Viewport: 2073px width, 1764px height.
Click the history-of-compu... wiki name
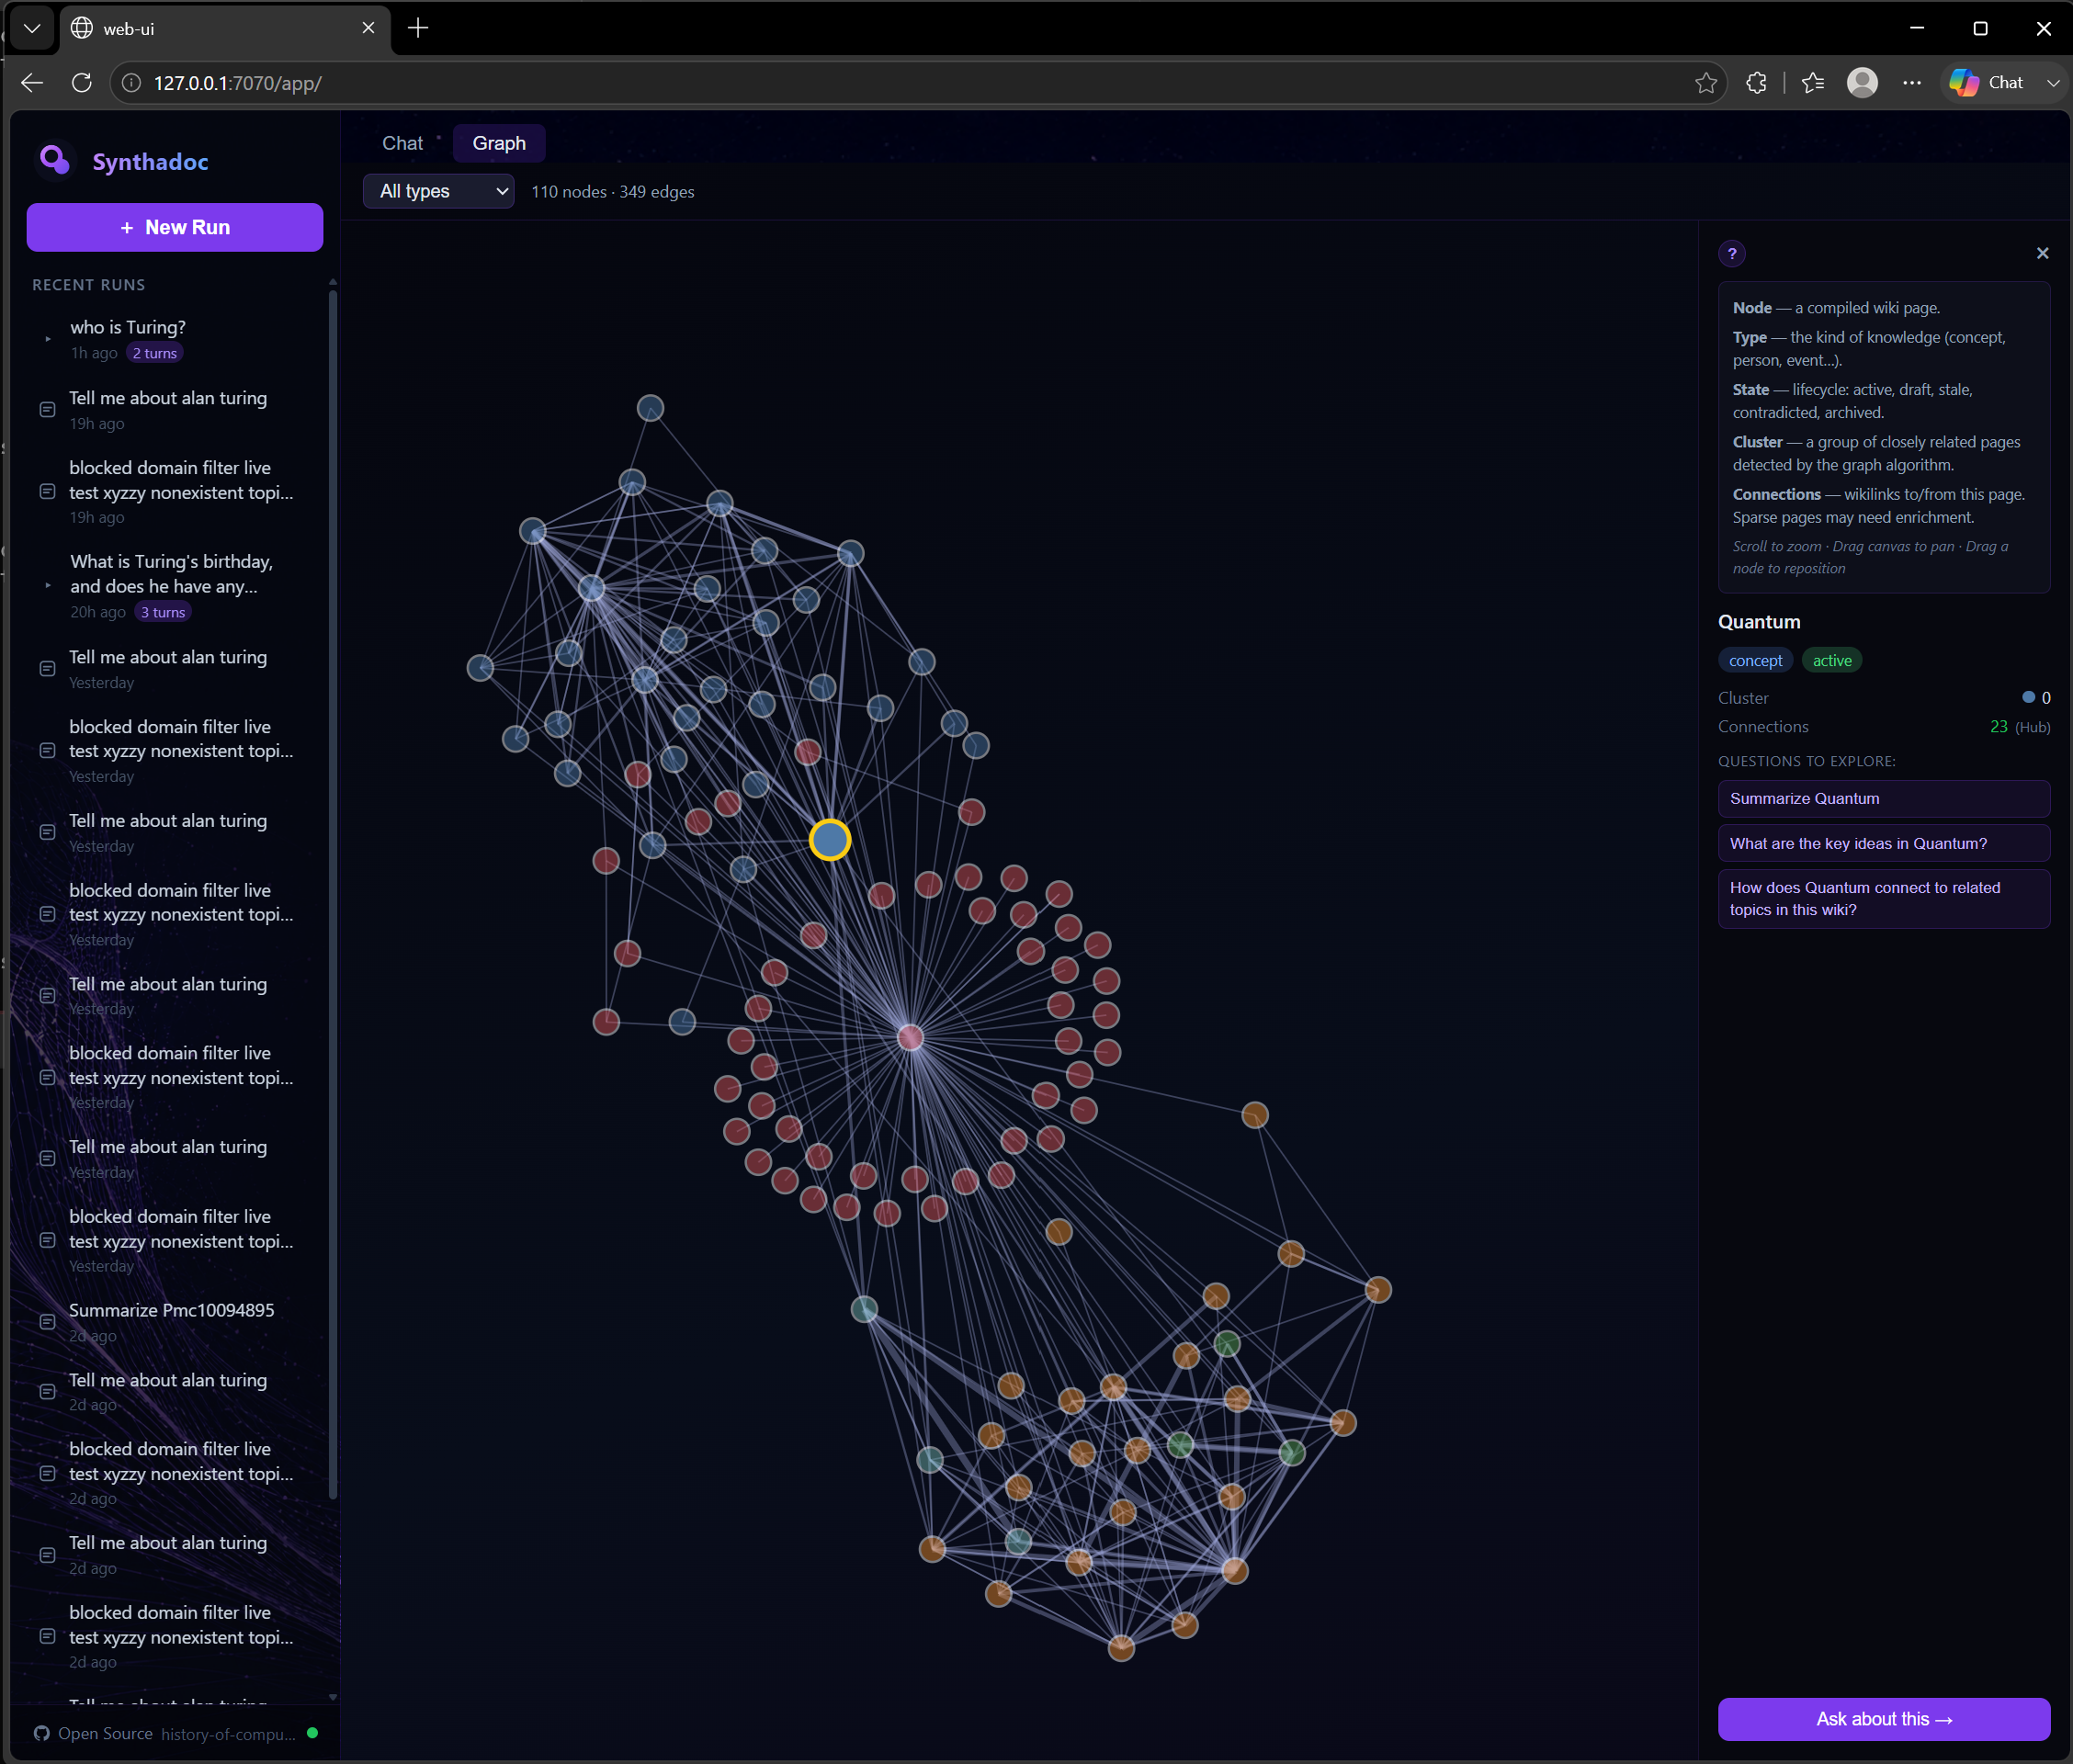(x=228, y=1733)
